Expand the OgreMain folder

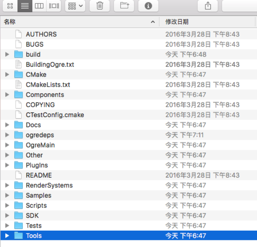click(7, 145)
